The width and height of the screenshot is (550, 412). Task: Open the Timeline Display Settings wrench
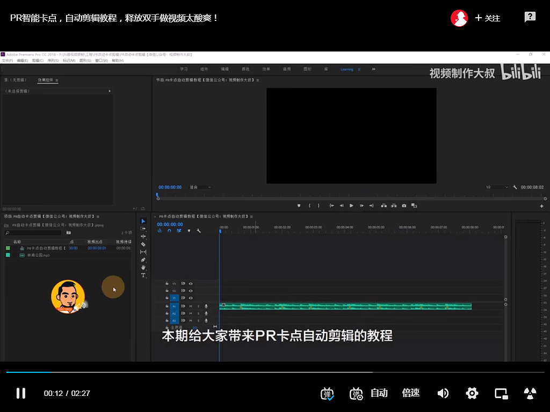click(199, 231)
